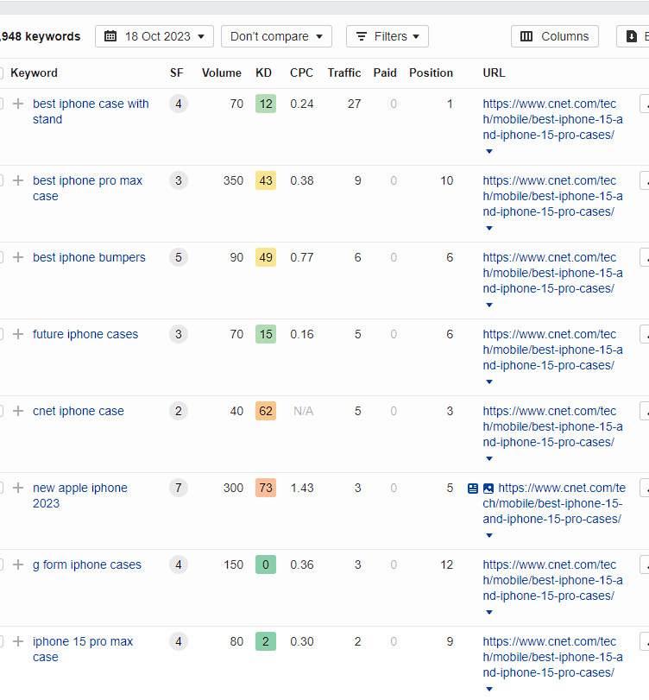
Task: Open keyword 'cnet iphone case'
Action: pyautogui.click(x=79, y=411)
